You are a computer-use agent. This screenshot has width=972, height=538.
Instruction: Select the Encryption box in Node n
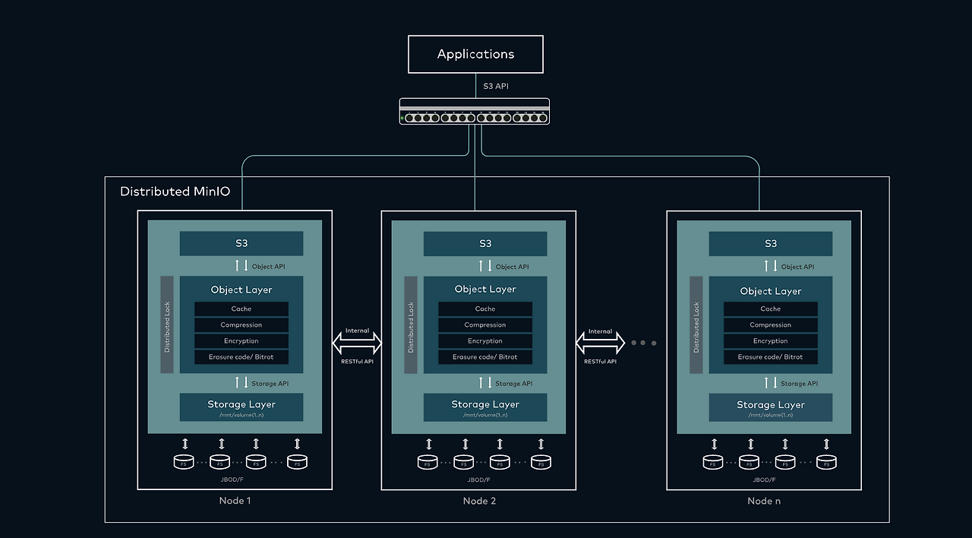tap(771, 341)
